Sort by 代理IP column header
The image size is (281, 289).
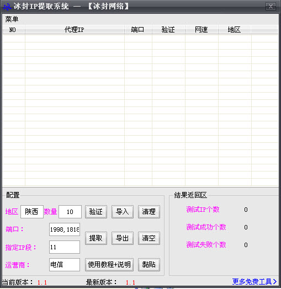(75, 30)
